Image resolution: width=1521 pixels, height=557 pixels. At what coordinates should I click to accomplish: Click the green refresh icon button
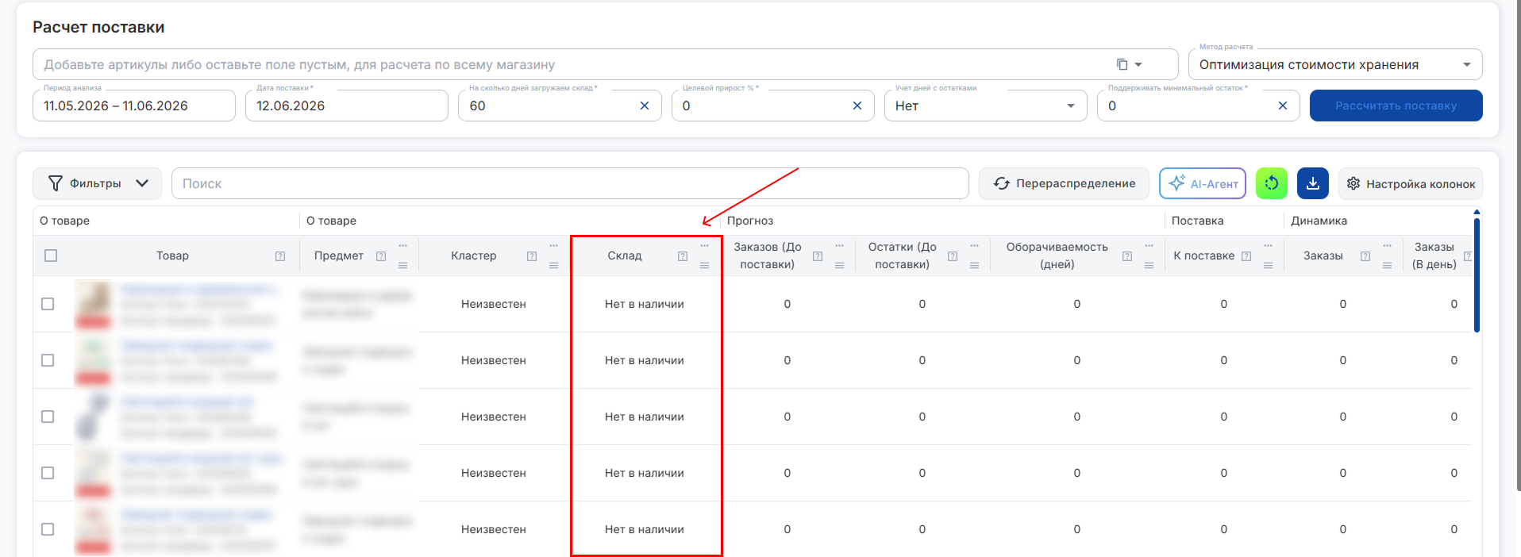point(1272,183)
